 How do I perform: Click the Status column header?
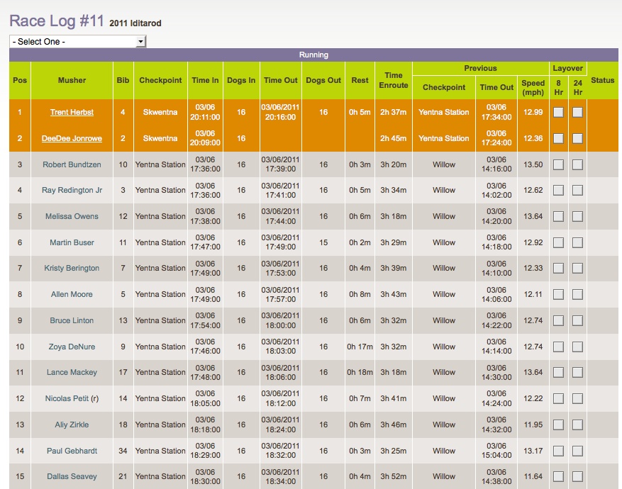[604, 81]
